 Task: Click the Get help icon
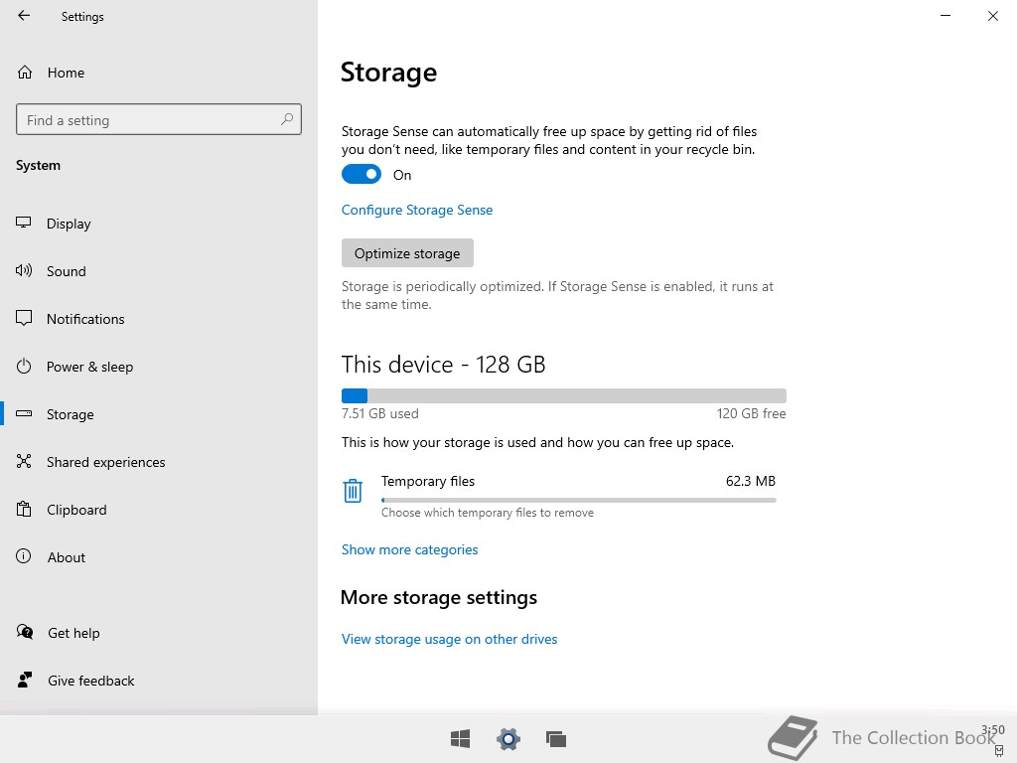pos(25,633)
